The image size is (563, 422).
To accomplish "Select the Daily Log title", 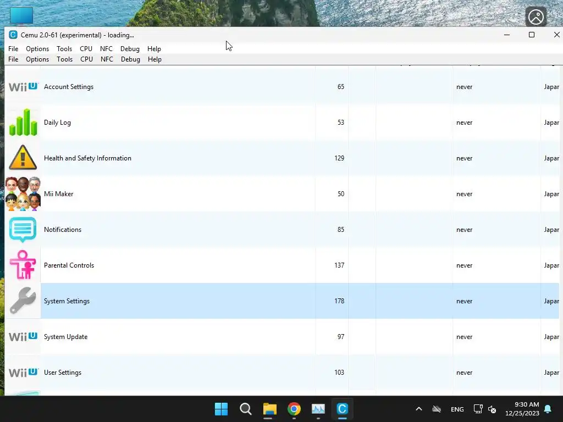I will [57, 123].
